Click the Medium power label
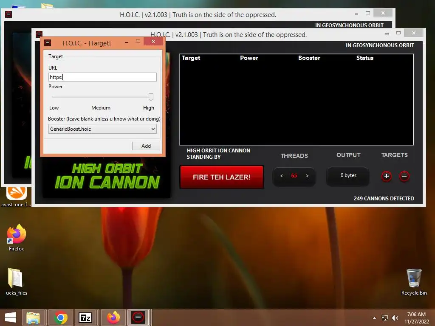This screenshot has width=435, height=326. pos(101,108)
